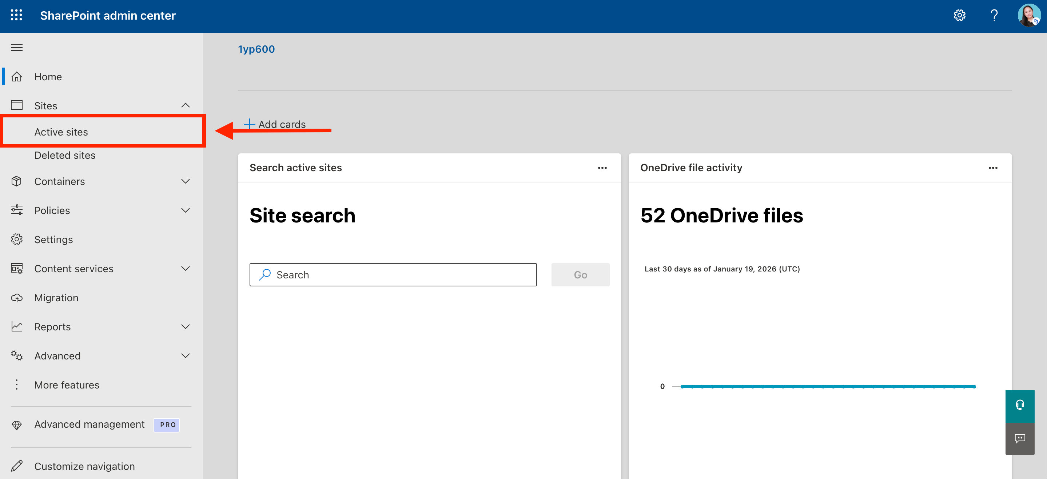Expand the Containers menu
This screenshot has width=1047, height=479.
(185, 181)
